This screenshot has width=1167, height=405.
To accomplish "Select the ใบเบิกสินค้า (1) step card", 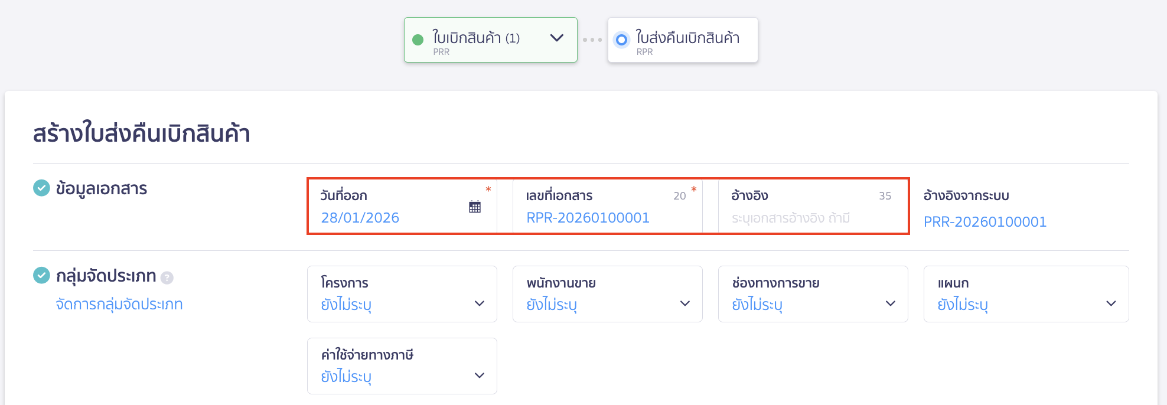I will (490, 39).
